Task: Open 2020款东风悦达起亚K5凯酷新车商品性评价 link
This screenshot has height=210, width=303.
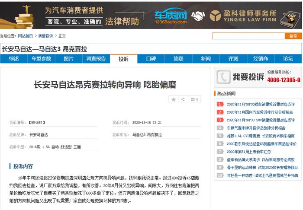Action: [x=261, y=144]
